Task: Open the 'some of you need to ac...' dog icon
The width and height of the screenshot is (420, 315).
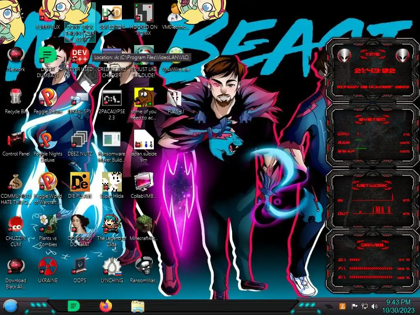Action: click(x=144, y=105)
